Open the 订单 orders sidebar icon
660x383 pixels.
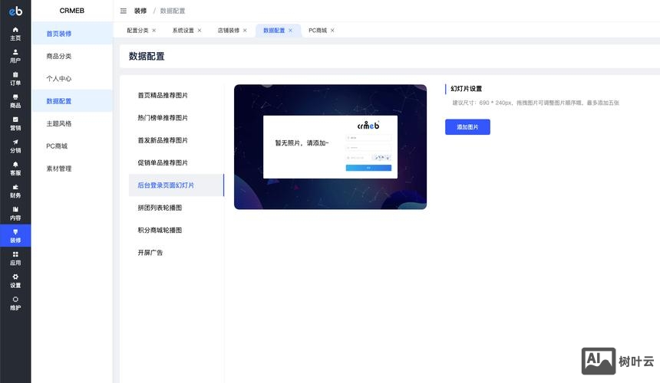pyautogui.click(x=15, y=79)
